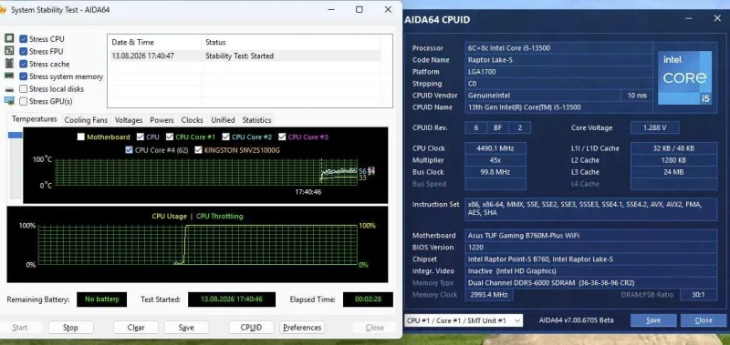Click the Status column header
The height and width of the screenshot is (345, 730).
(x=291, y=42)
